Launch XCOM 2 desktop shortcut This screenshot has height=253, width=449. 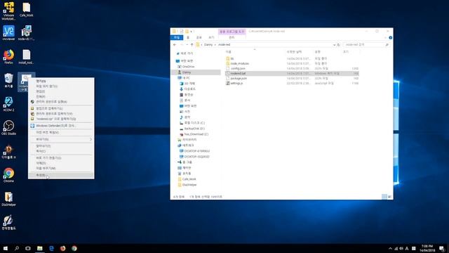coord(8,104)
